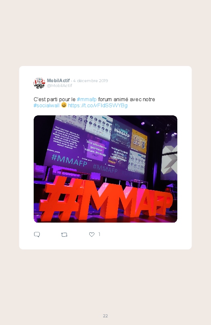Click the orange #MMAFP letters in photo
211x325 pixels.
(x=106, y=199)
